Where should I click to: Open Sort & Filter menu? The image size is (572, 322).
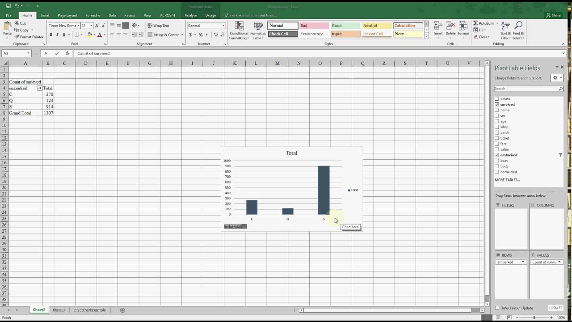(x=505, y=30)
